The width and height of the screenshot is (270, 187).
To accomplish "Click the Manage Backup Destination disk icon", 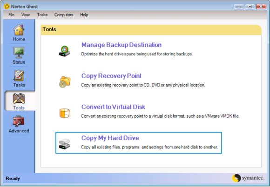I will 64,51.
